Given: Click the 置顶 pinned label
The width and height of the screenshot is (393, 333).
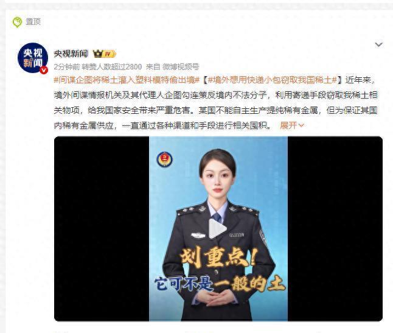Looking at the screenshot, I should 33,21.
